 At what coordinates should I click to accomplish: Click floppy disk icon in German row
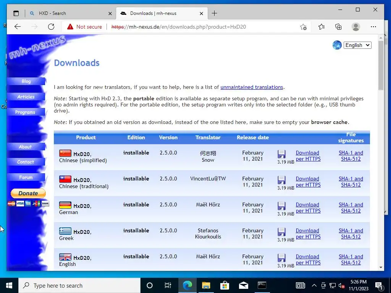[281, 206]
